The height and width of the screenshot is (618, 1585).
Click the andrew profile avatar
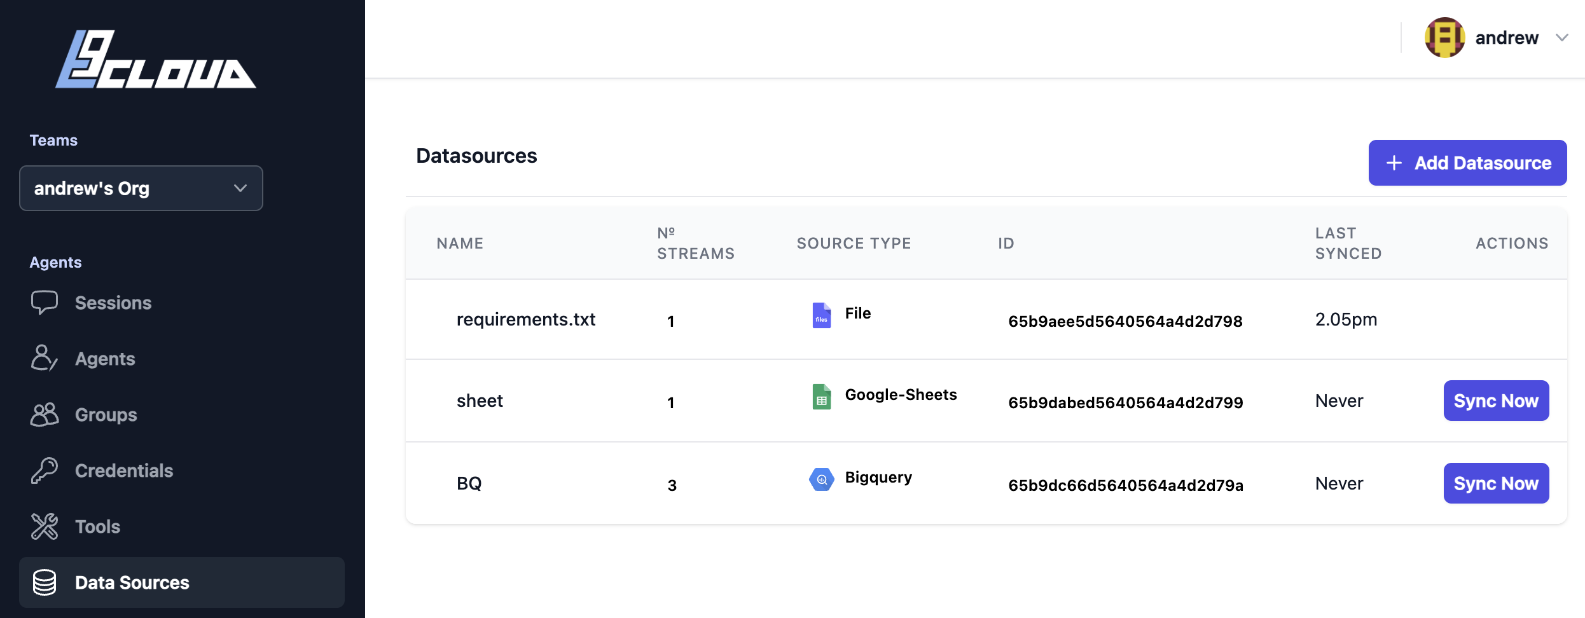(1444, 38)
